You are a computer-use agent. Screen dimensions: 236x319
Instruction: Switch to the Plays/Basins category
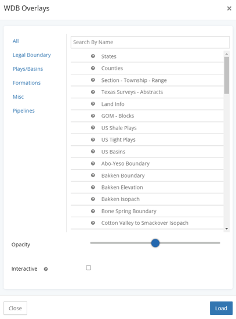coord(28,69)
